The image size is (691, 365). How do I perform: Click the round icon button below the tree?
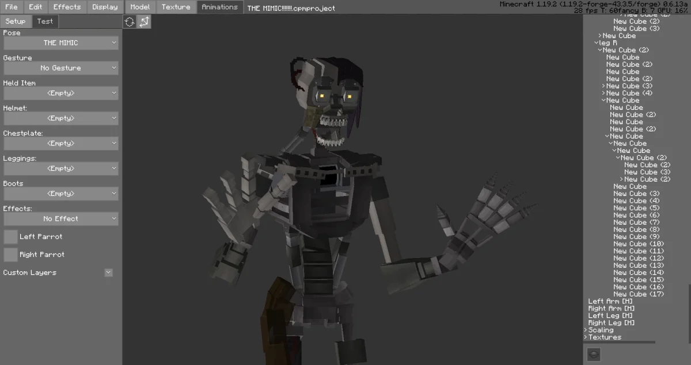coord(593,354)
